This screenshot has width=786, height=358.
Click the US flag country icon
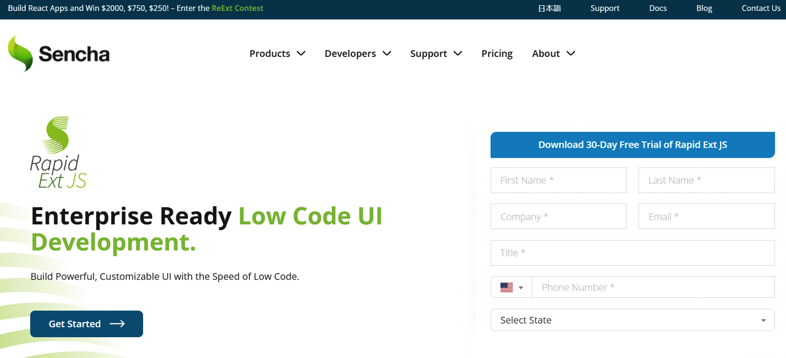click(x=506, y=288)
